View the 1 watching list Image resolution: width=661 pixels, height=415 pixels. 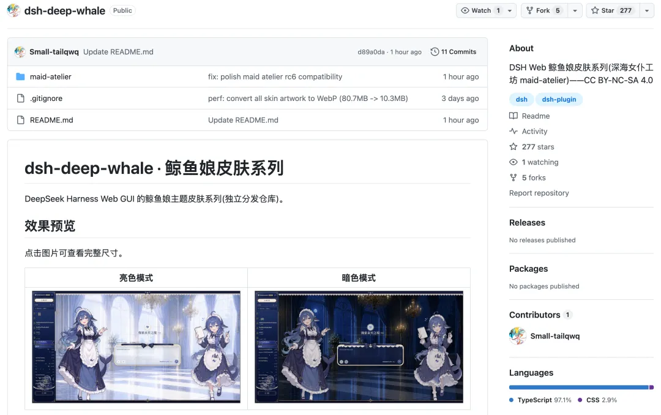(x=540, y=162)
